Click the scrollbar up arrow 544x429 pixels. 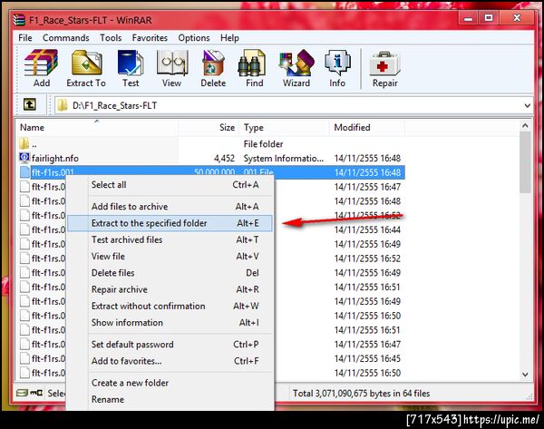(x=525, y=126)
